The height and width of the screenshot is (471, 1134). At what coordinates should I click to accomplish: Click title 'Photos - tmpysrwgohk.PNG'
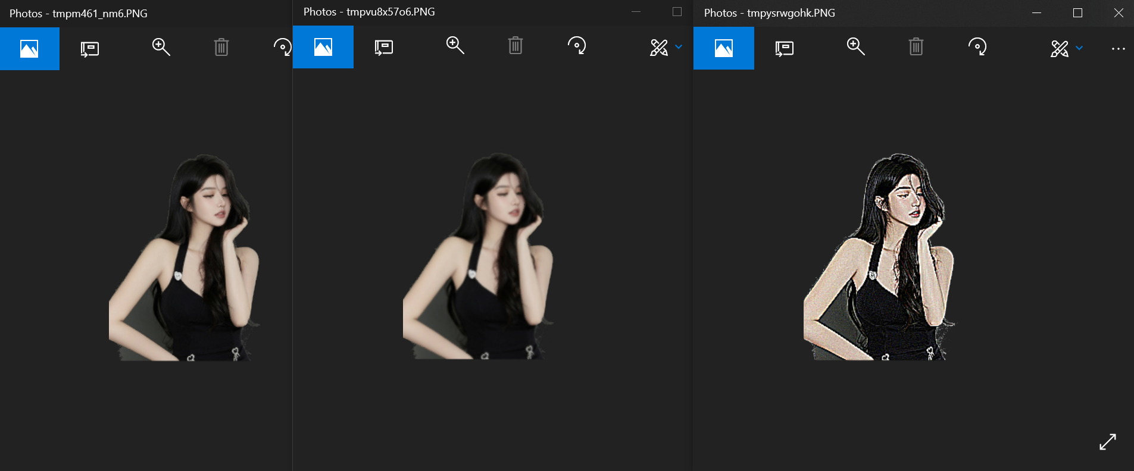[770, 13]
